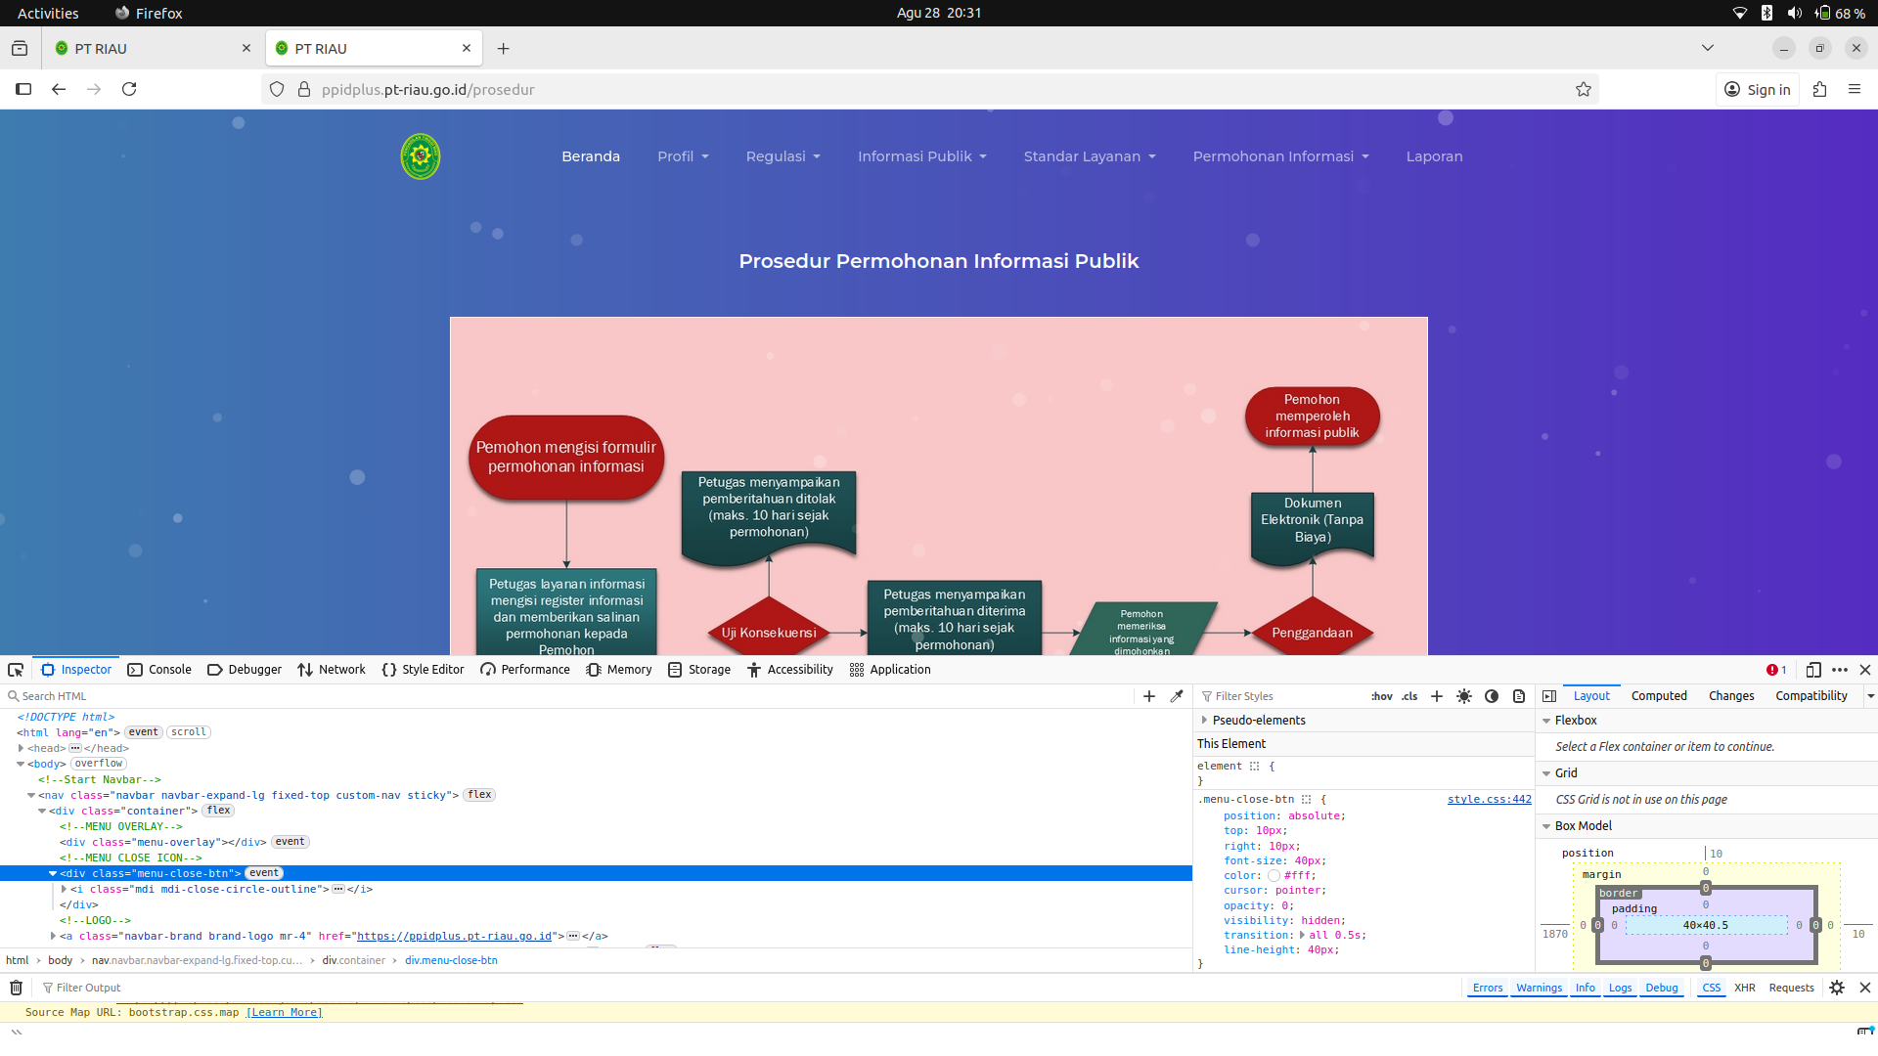Click the plus icon to create new node
The height and width of the screenshot is (1056, 1878).
[x=1149, y=696]
